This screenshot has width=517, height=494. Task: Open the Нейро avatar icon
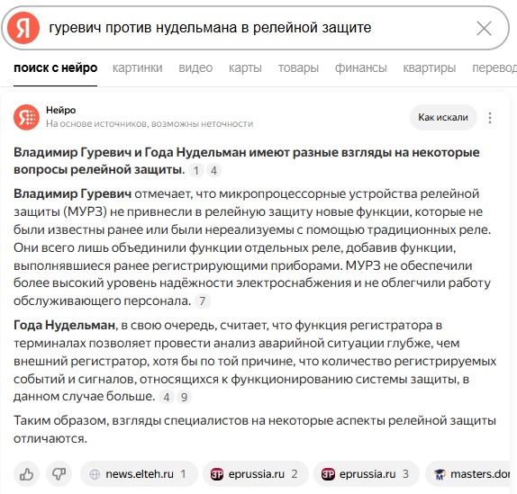pyautogui.click(x=26, y=117)
